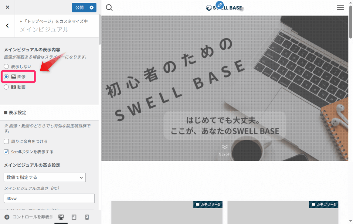Click the second post card thumbnail
353x224 pixels.
(x=283, y=213)
